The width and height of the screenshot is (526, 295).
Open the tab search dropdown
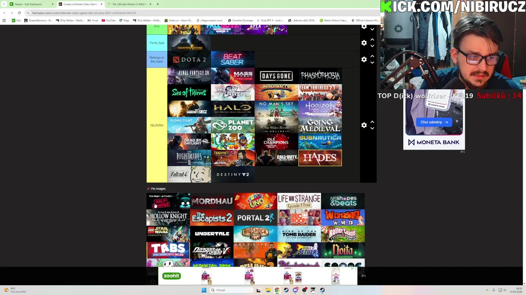(x=4, y=4)
